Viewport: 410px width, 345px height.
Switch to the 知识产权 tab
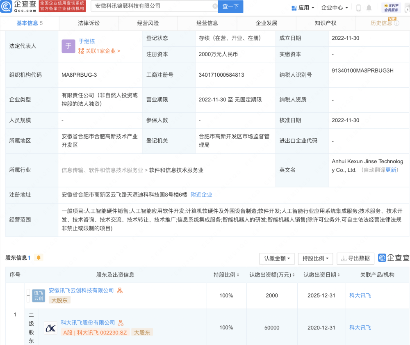326,23
